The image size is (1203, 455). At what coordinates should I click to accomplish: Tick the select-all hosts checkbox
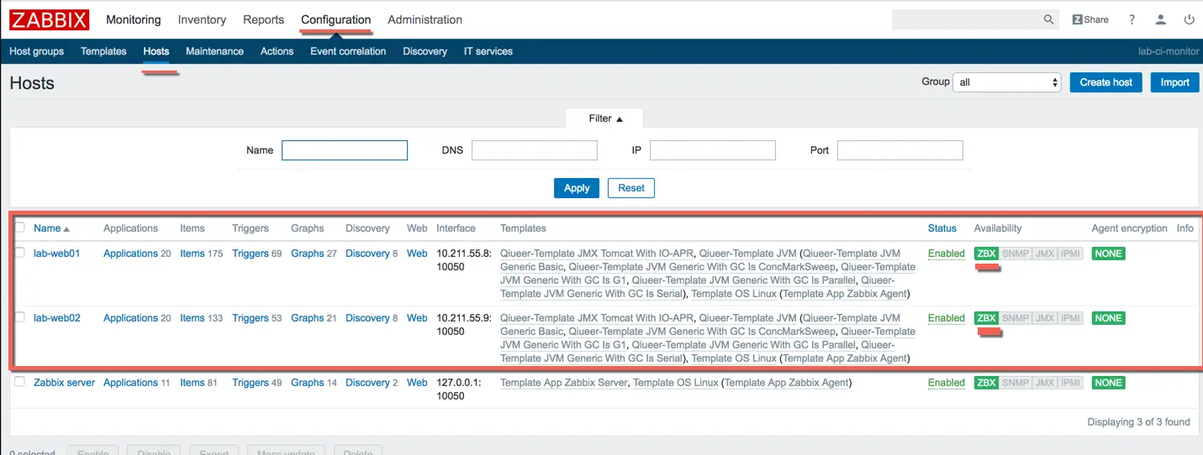(x=20, y=227)
